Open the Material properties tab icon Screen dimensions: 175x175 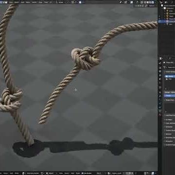point(160,115)
